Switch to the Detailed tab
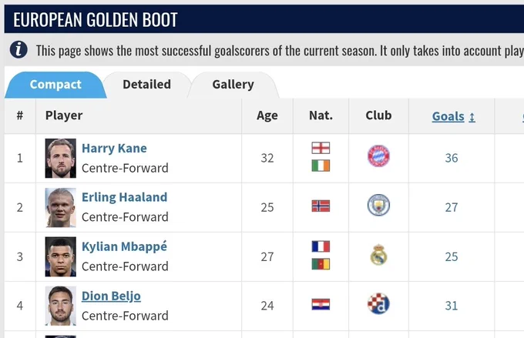Viewport: 524px width, 338px height. pos(146,85)
